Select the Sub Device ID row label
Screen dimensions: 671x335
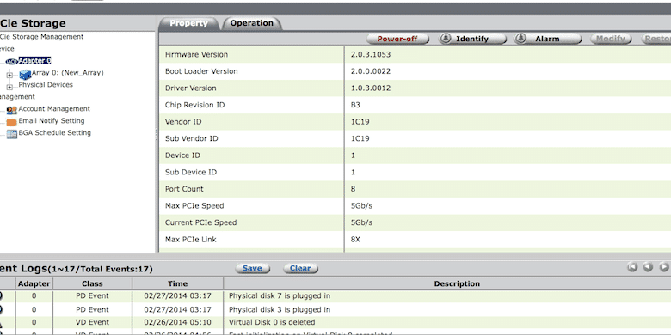(x=191, y=172)
